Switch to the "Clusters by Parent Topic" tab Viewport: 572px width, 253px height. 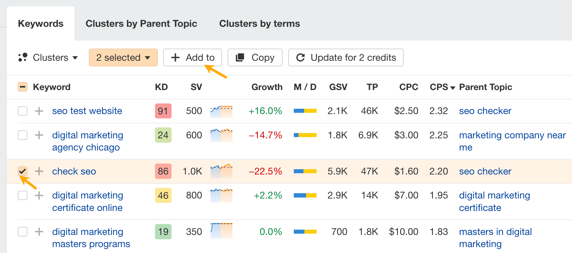coord(142,23)
